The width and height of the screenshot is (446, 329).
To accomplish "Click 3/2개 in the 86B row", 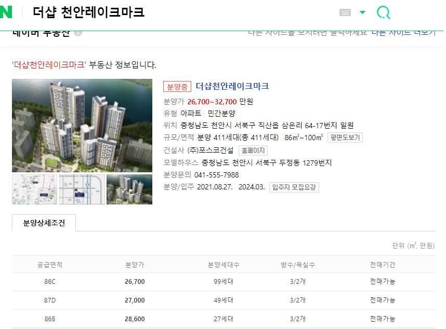I will click(x=298, y=319).
